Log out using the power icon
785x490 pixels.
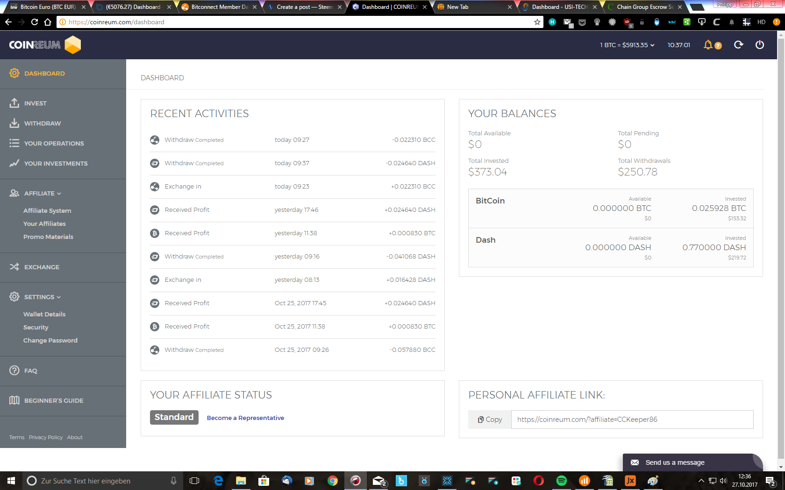click(x=760, y=45)
